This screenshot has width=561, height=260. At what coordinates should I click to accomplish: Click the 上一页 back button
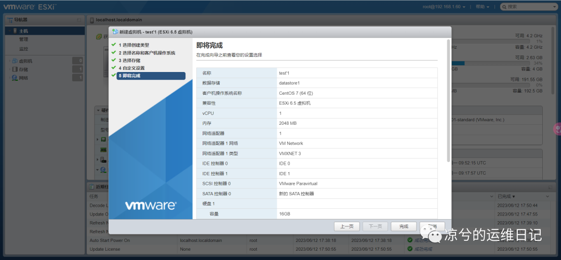tap(347, 226)
